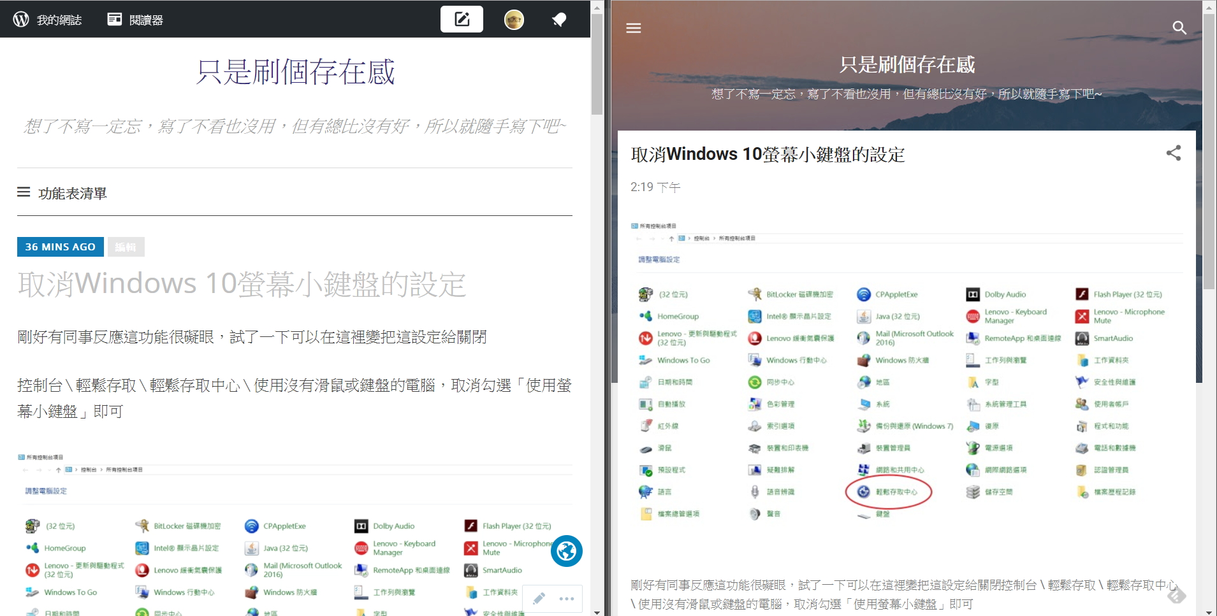The height and width of the screenshot is (616, 1217).
Task: Click the scroll-down arrow of the right-hand blog window
Action: tap(1209, 612)
